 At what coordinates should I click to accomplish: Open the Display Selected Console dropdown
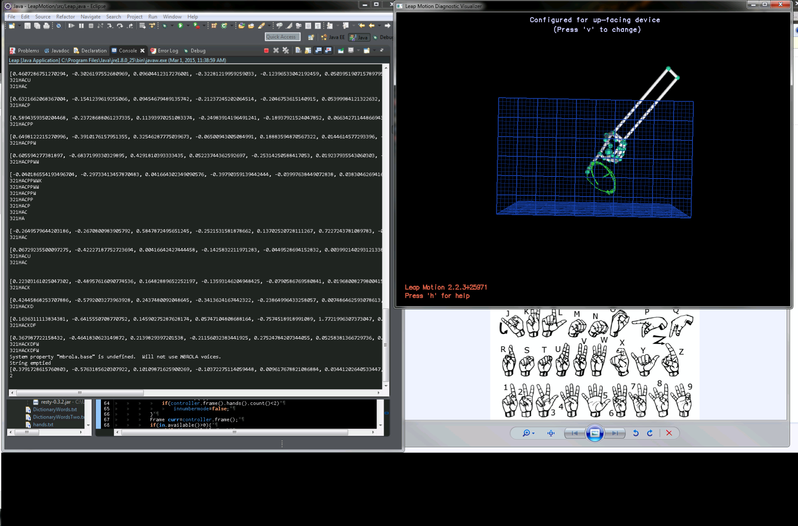pyautogui.click(x=358, y=50)
